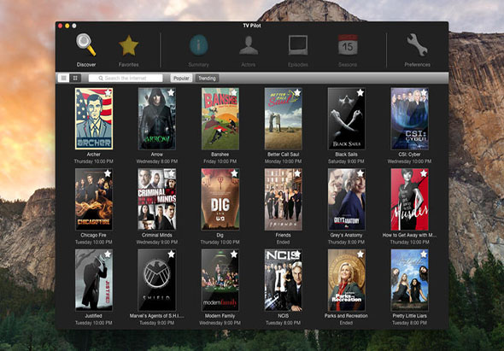The image size is (504, 351).
Task: Open the Better Call Saul poster
Action: pos(283,119)
